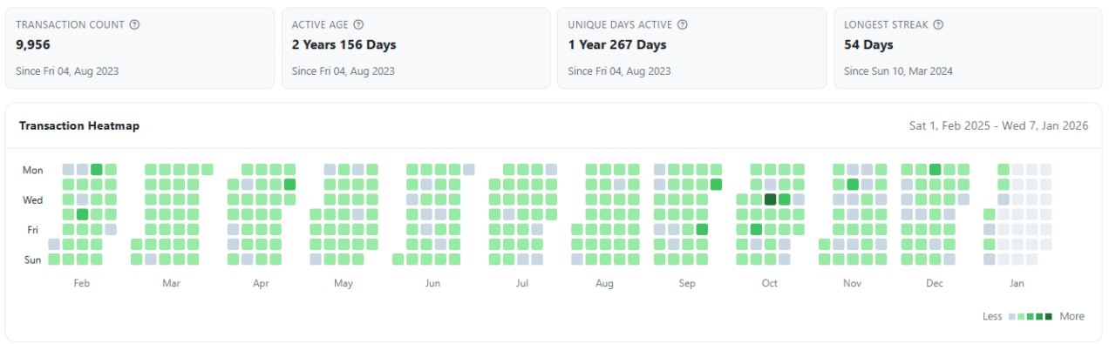The height and width of the screenshot is (344, 1116).
Task: Click the dark green Friday cell in September
Action: tap(702, 229)
